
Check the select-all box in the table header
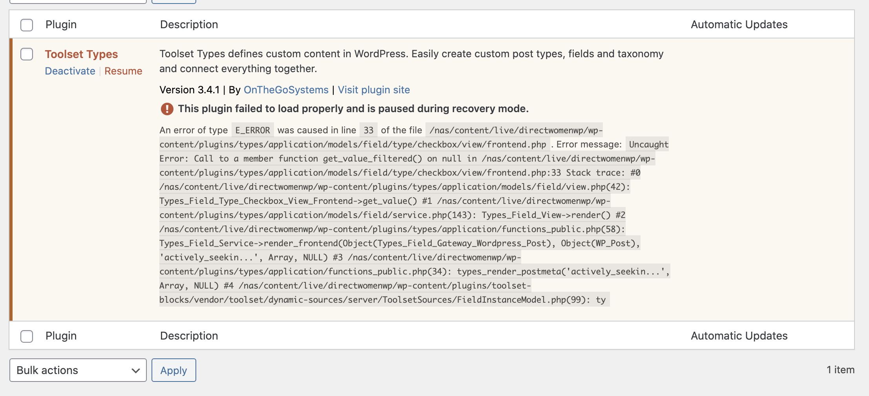(x=27, y=25)
